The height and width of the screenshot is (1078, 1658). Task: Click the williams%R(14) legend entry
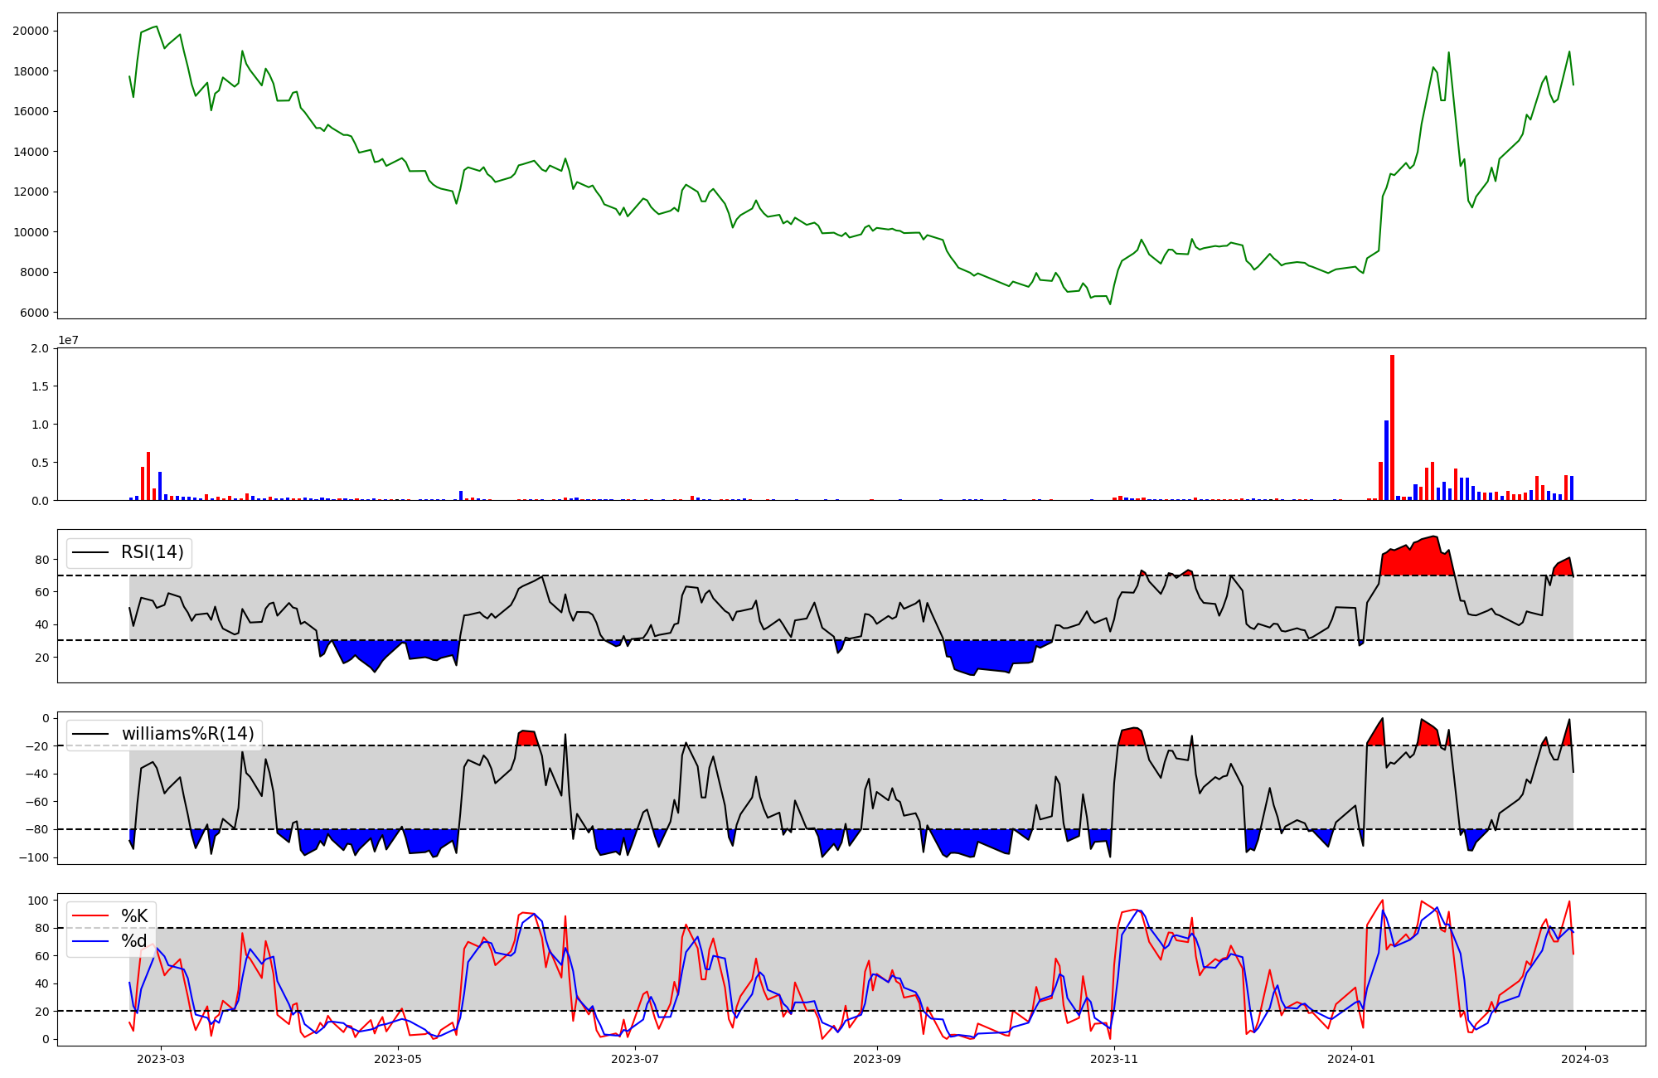point(187,734)
